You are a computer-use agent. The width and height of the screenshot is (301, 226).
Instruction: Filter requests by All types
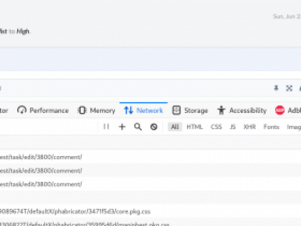pos(175,127)
